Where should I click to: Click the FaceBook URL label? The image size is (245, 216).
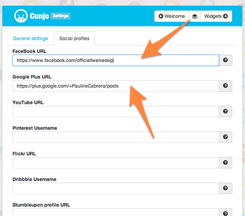pos(29,51)
